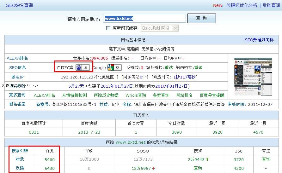This screenshot has height=173, width=282.
Task: Open 备案查询 link
Action: [x=161, y=95]
